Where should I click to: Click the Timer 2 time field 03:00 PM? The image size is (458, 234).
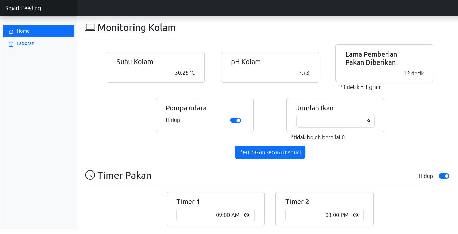[x=325, y=215]
